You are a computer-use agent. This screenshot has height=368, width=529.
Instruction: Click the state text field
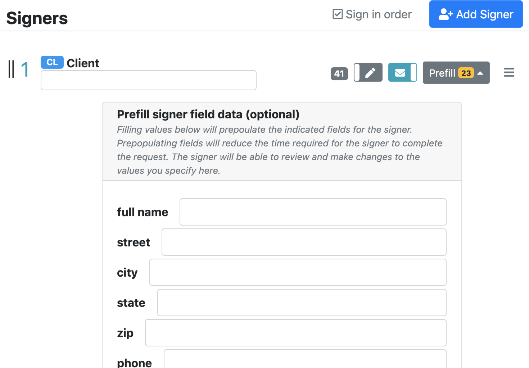tap(302, 303)
